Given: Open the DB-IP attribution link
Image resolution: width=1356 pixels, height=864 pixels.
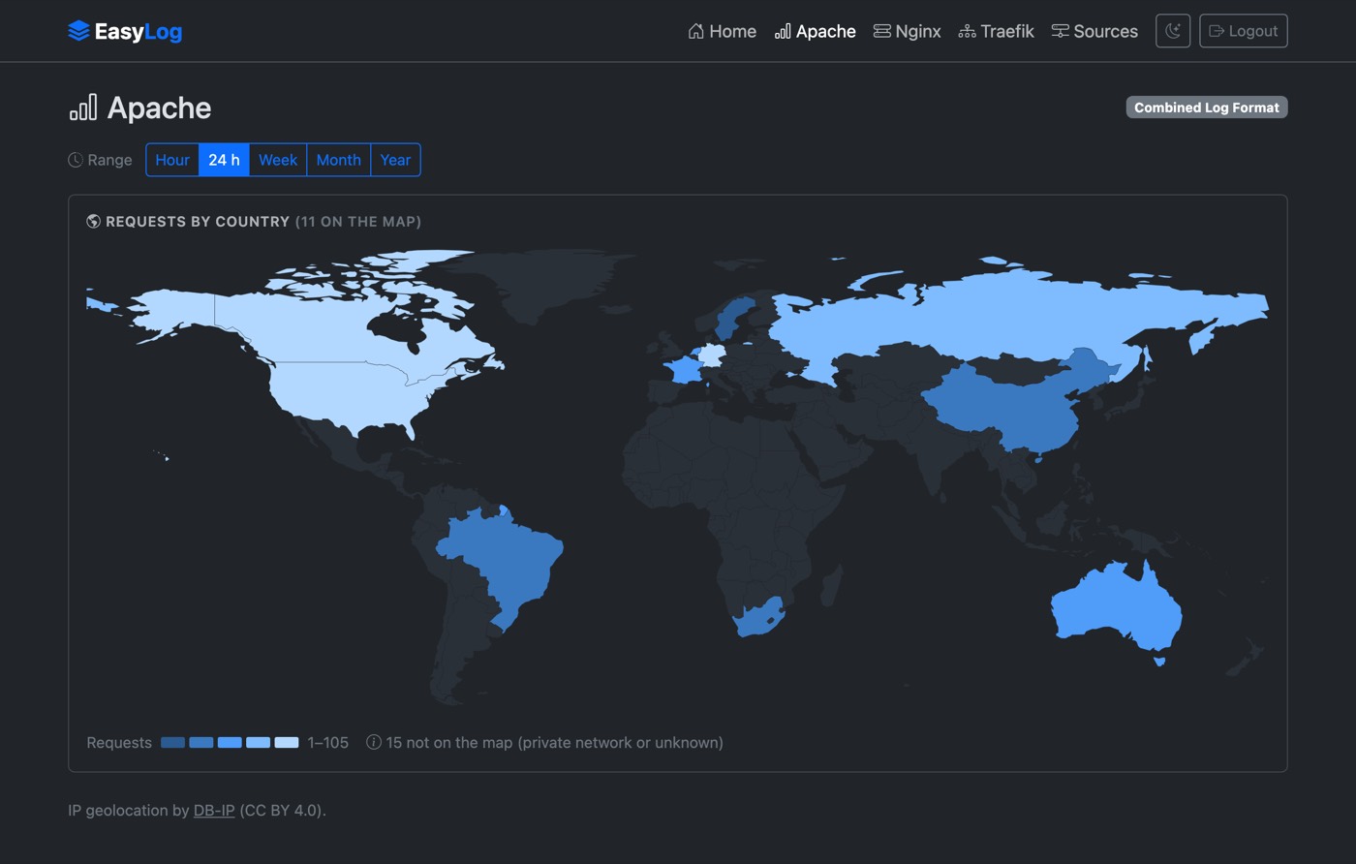Looking at the screenshot, I should [x=214, y=810].
